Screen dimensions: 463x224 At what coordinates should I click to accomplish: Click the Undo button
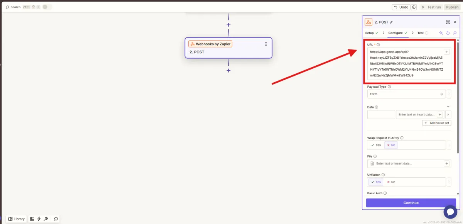(401, 7)
